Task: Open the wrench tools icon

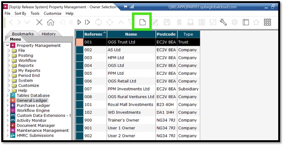Action: (223, 22)
